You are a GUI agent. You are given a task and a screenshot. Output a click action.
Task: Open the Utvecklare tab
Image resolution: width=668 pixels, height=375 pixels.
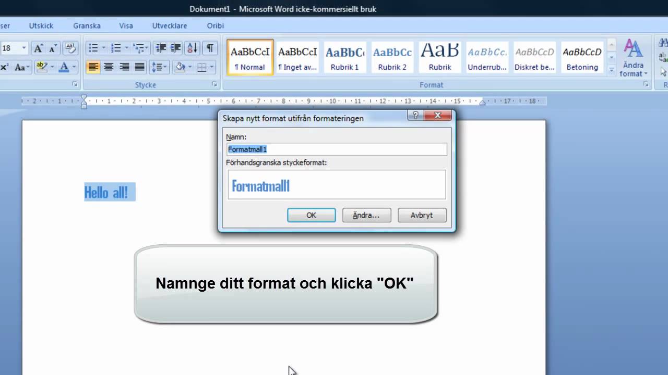(170, 26)
